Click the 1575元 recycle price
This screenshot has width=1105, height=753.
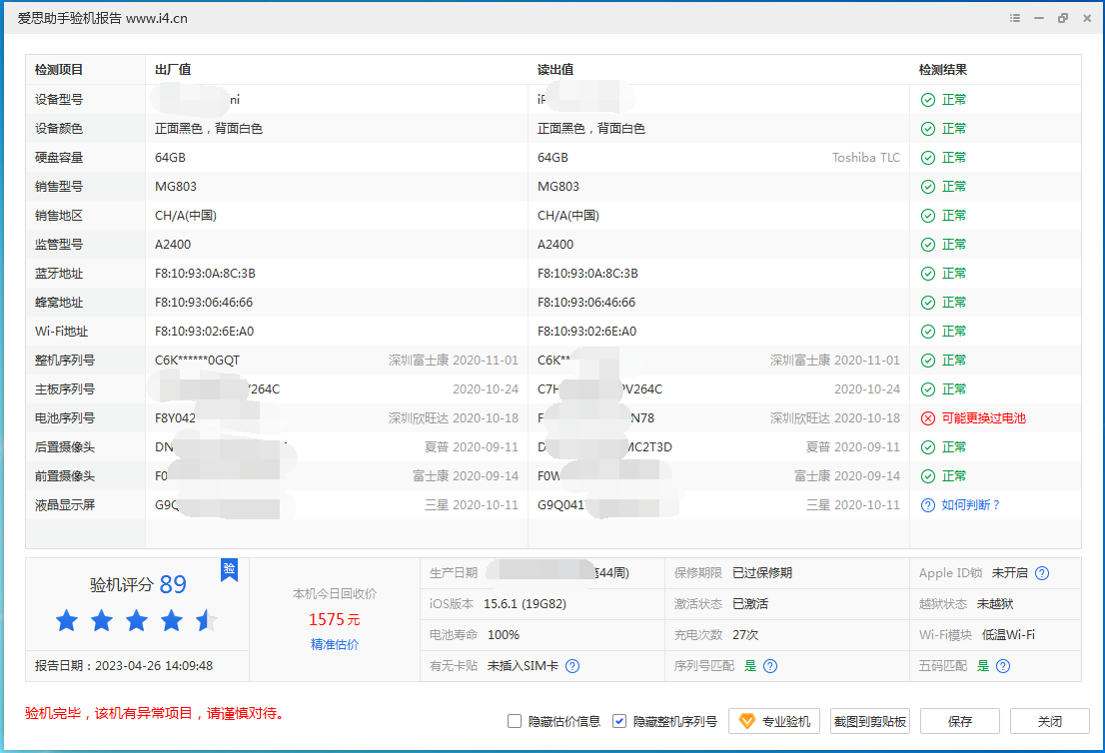(x=335, y=619)
